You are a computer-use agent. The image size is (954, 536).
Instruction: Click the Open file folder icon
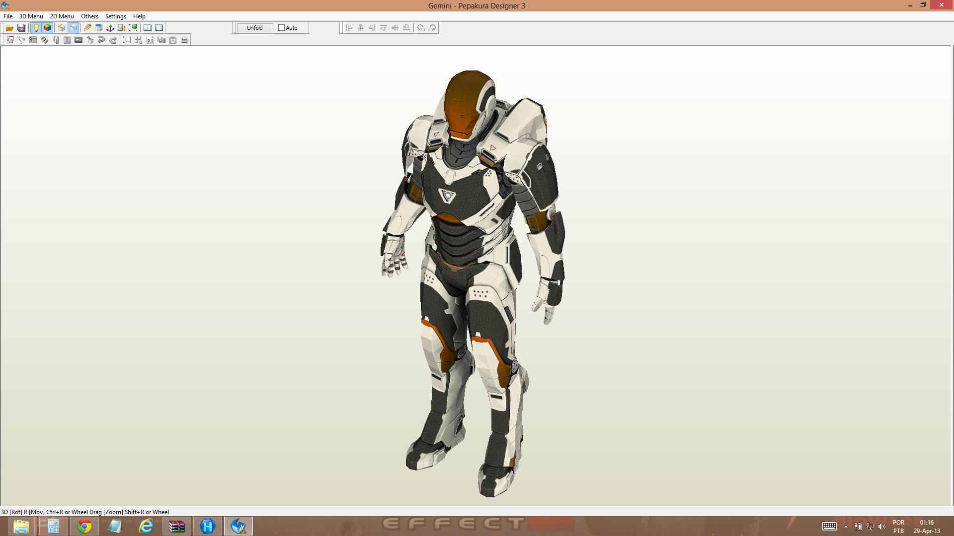click(9, 28)
